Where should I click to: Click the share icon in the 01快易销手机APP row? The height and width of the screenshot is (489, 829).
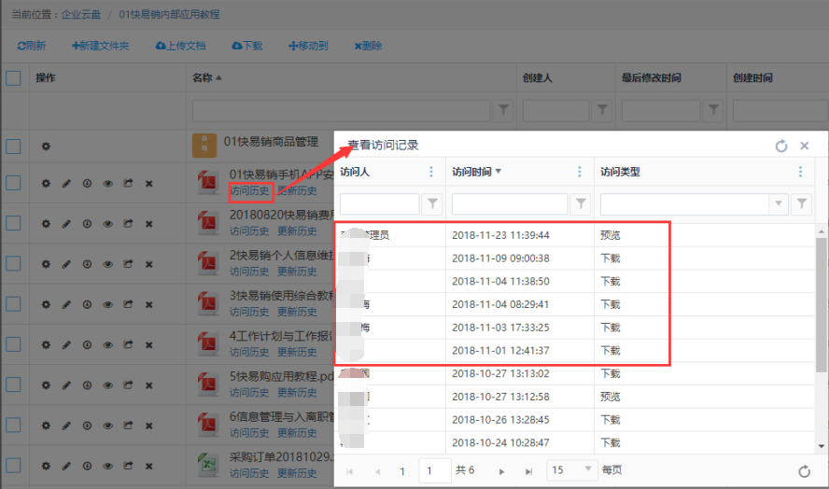coord(128,184)
